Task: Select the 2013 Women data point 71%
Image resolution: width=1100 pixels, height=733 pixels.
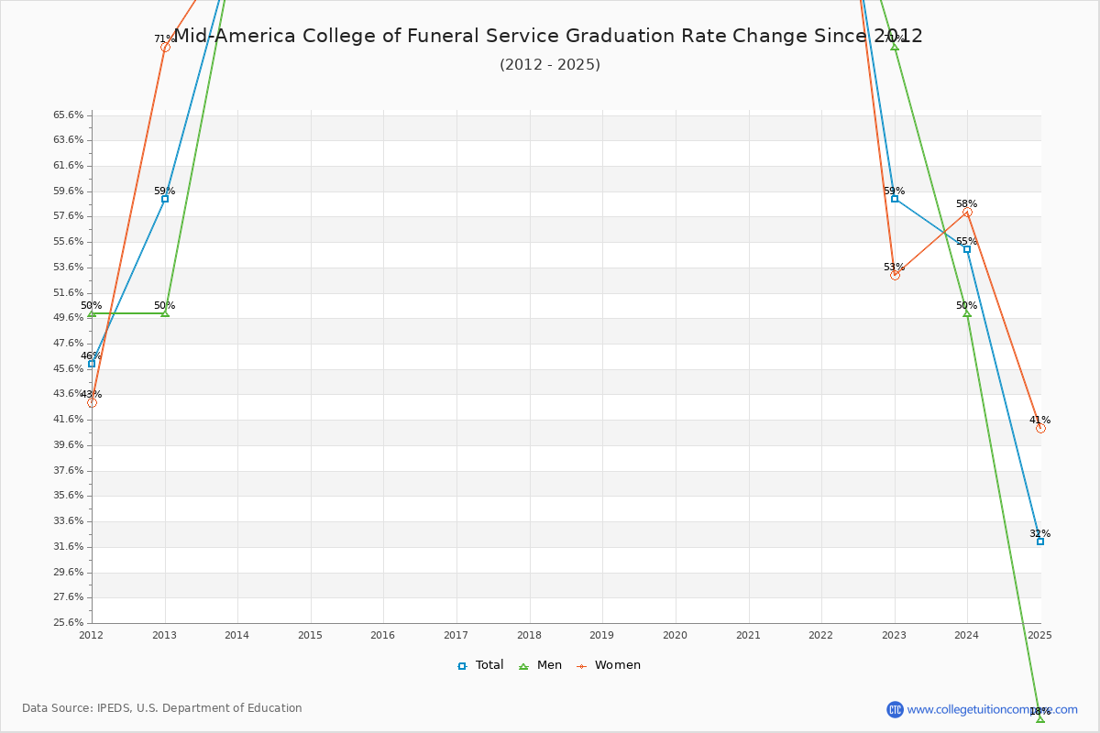Action: pos(165,47)
